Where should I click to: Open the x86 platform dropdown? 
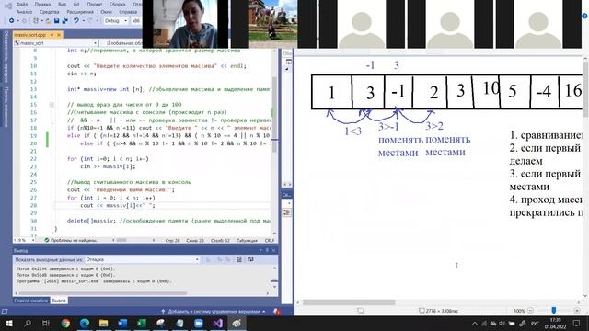(x=135, y=21)
